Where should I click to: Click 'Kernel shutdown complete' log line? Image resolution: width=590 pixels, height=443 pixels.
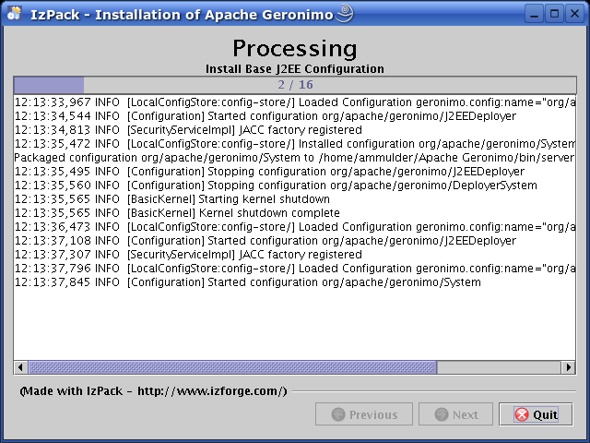(x=177, y=213)
